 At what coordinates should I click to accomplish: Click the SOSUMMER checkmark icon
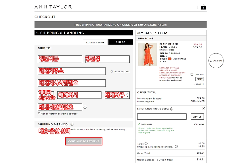click(x=139, y=124)
